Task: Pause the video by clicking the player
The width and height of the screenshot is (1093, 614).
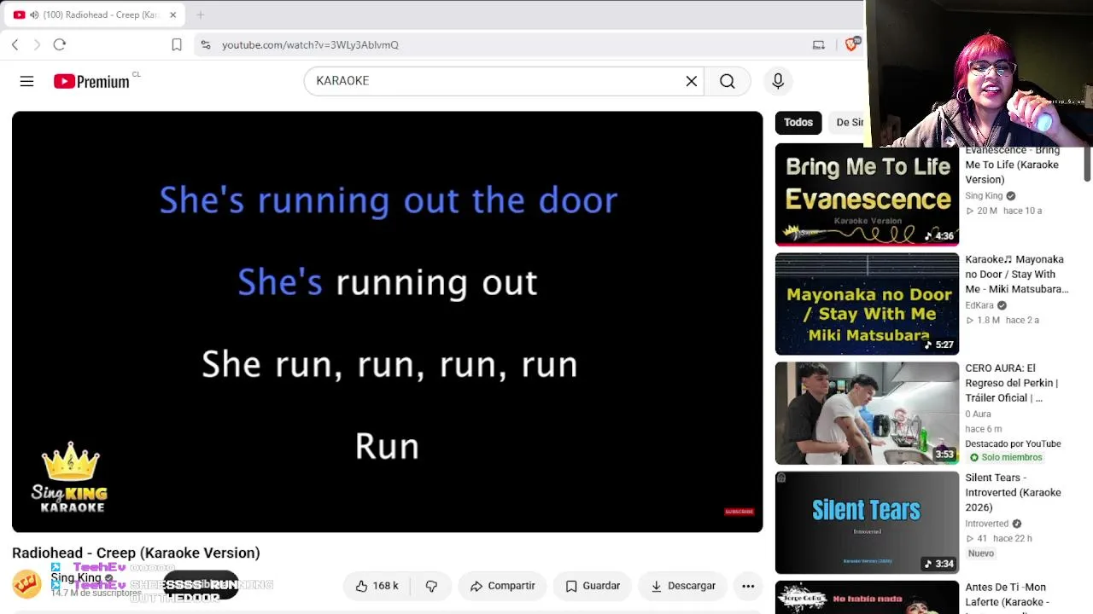Action: (387, 321)
